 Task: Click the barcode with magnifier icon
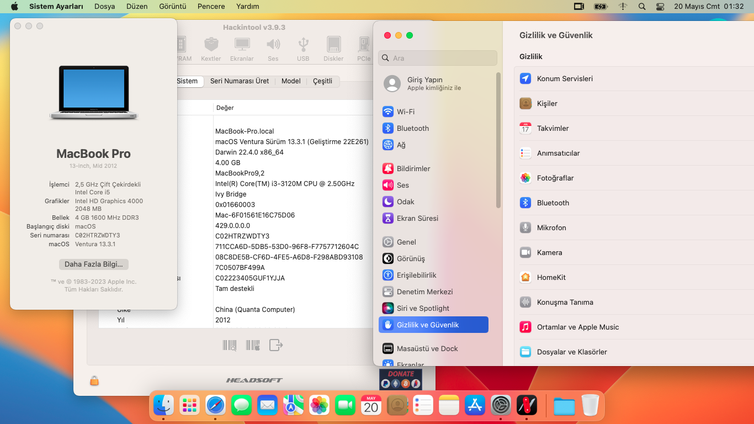pos(230,346)
